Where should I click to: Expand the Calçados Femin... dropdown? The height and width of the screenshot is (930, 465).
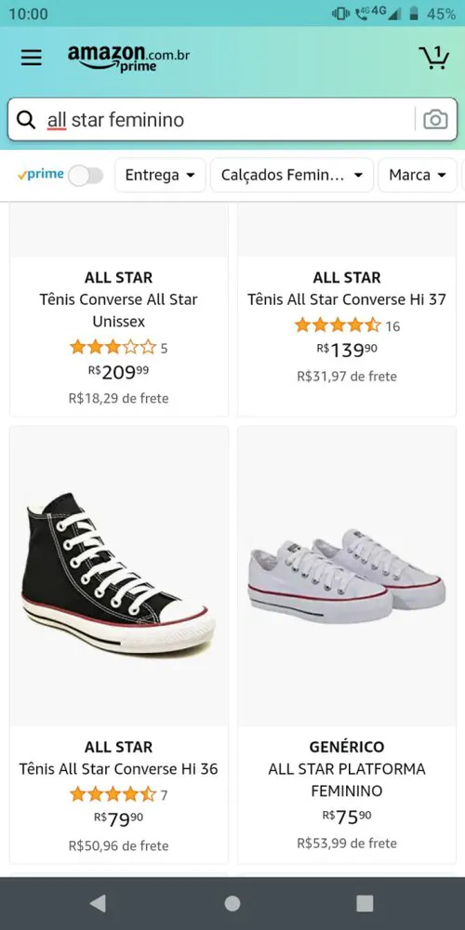point(292,175)
